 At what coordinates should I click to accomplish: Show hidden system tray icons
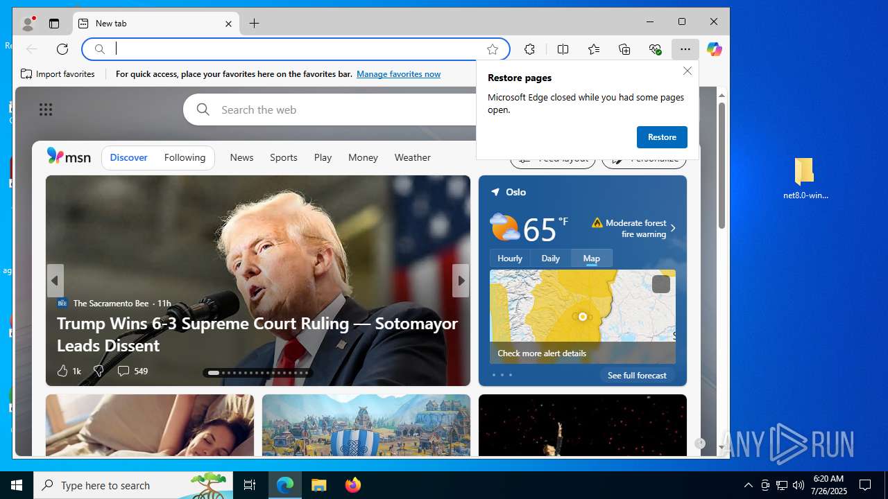[x=748, y=485]
